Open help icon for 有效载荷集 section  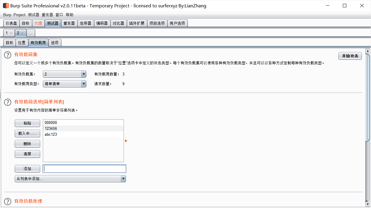pos(8,55)
